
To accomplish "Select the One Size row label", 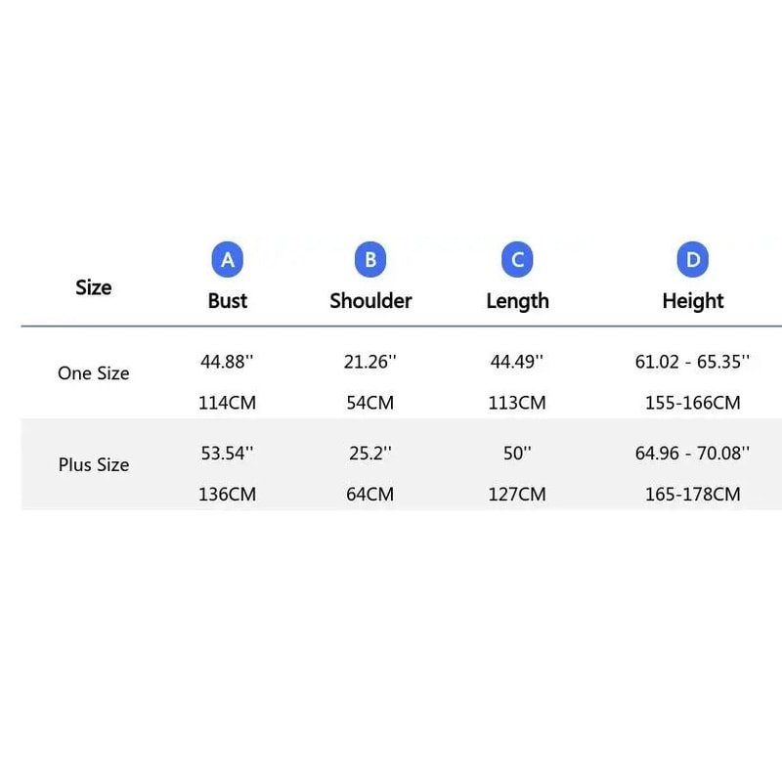I will [94, 373].
